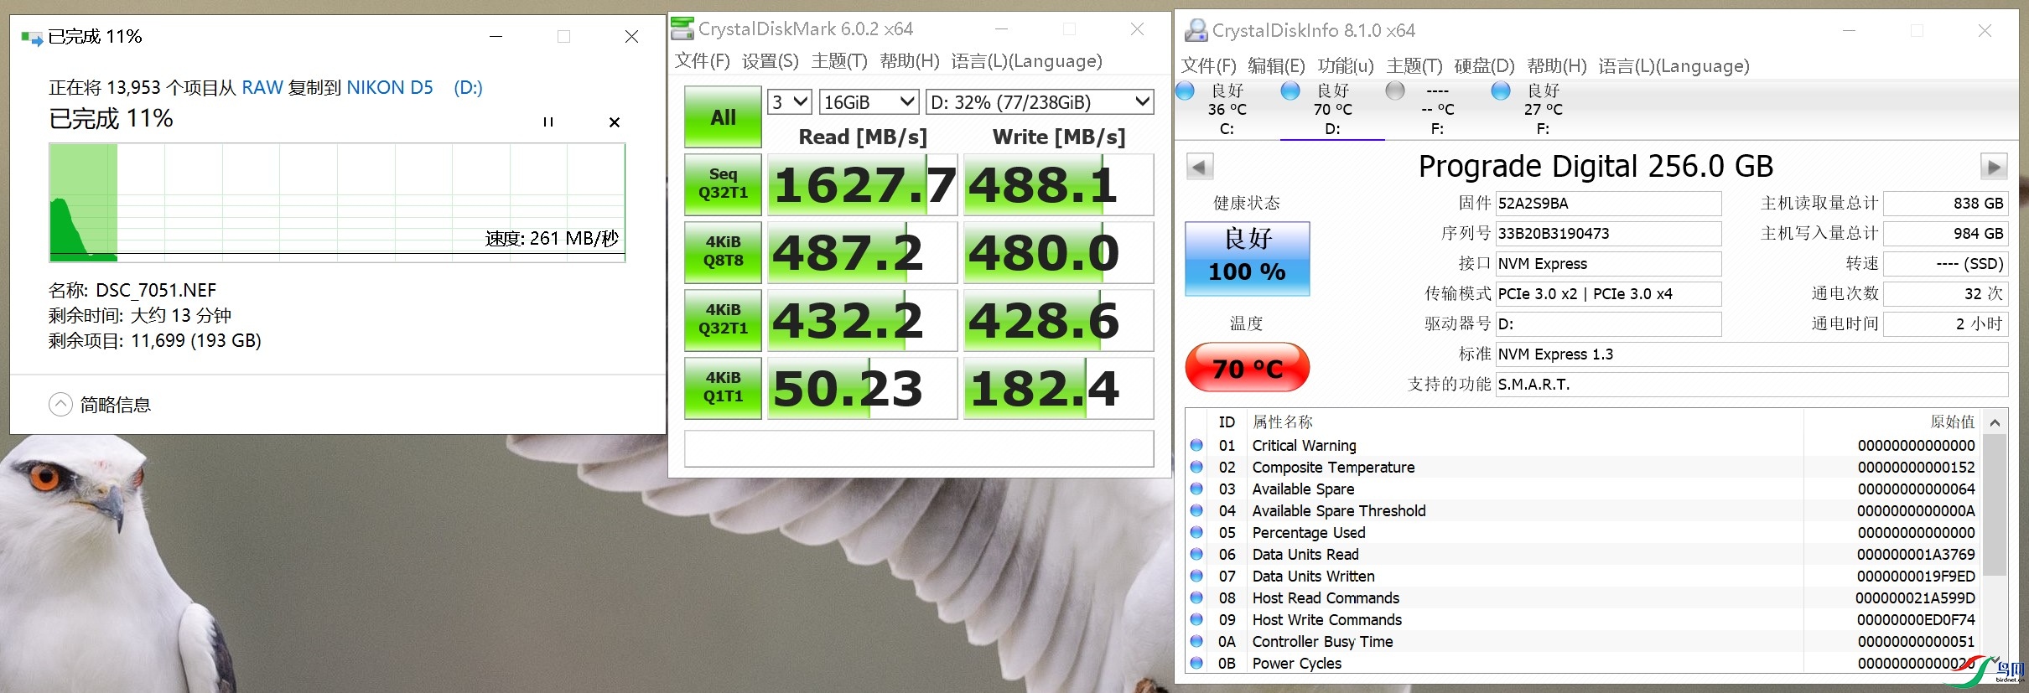Viewport: 2029px width, 693px height.
Task: Click the supported features field S.M.A.R.T.
Action: [1751, 385]
